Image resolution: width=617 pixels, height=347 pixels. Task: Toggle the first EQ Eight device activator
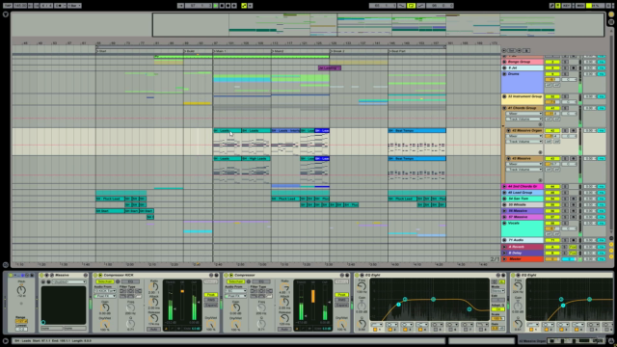point(357,275)
